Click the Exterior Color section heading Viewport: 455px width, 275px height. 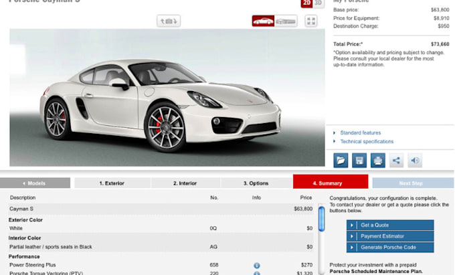(x=25, y=220)
